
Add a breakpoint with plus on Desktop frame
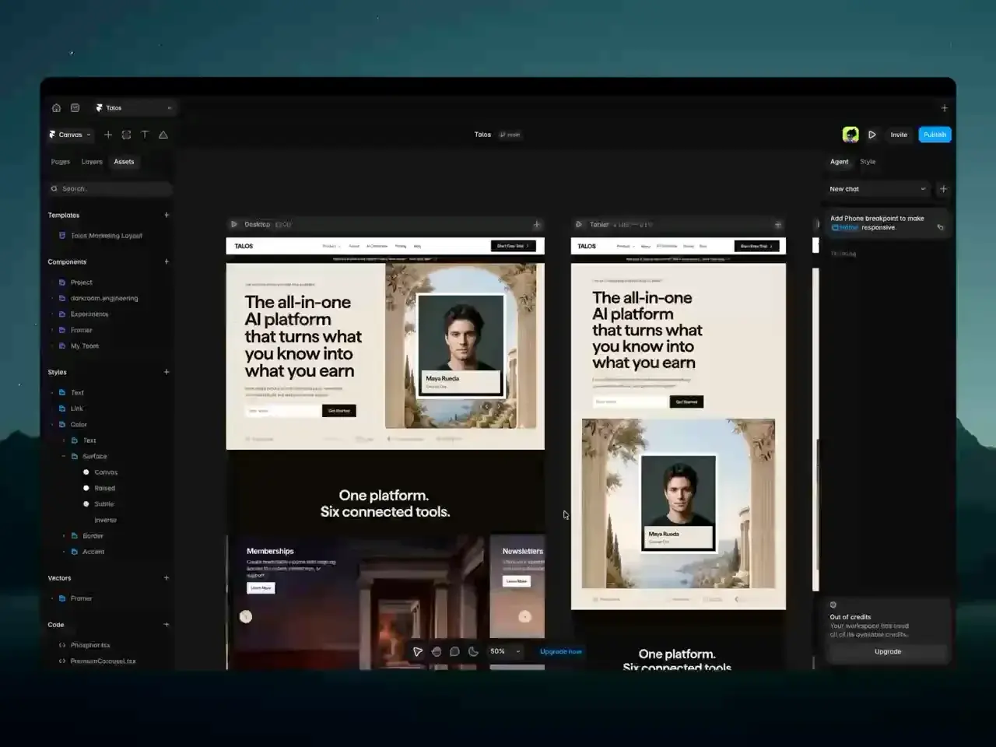[x=536, y=225]
